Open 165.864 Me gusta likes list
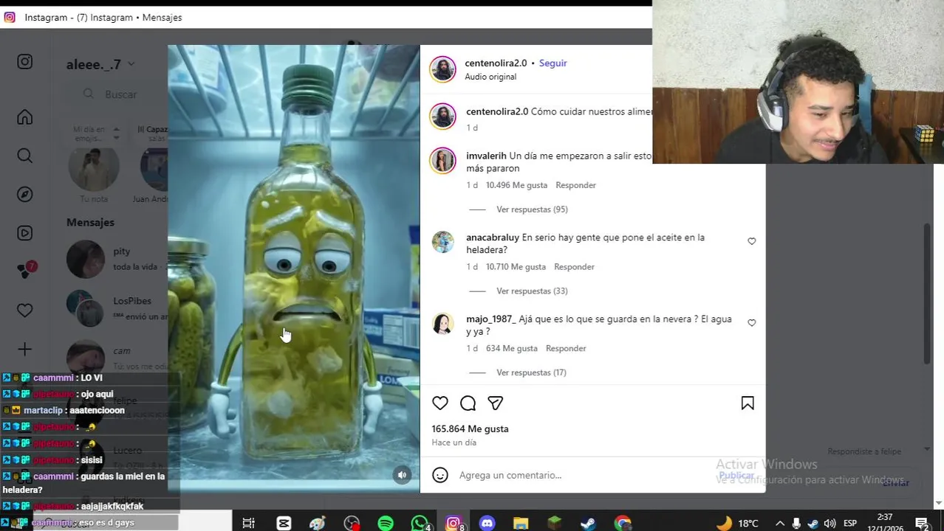 470,428
